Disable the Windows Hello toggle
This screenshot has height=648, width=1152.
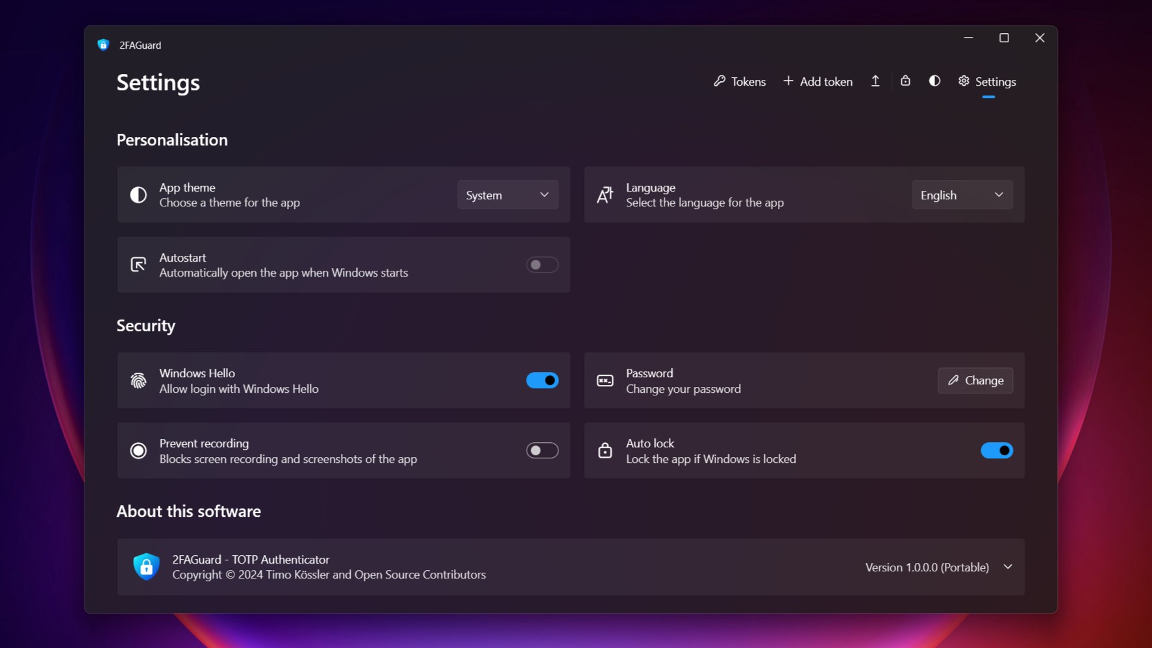542,380
